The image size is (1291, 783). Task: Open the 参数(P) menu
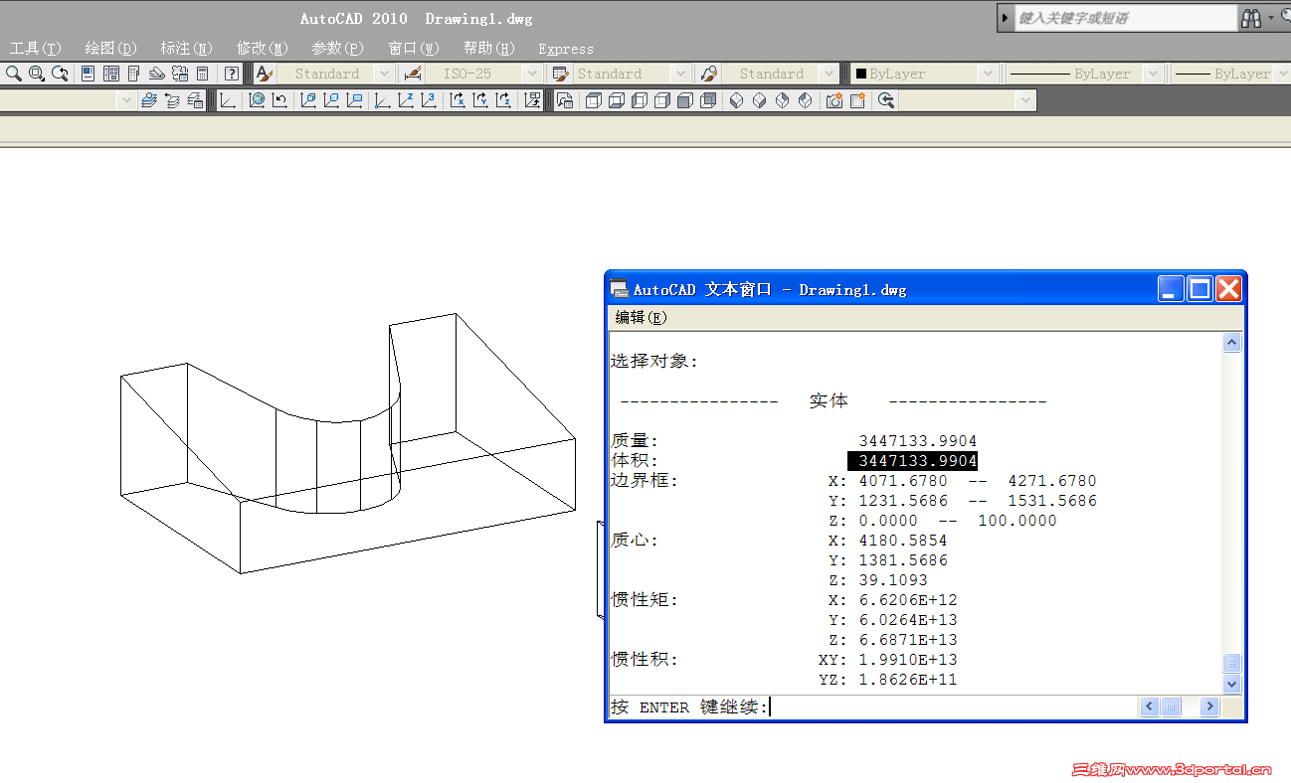338,49
